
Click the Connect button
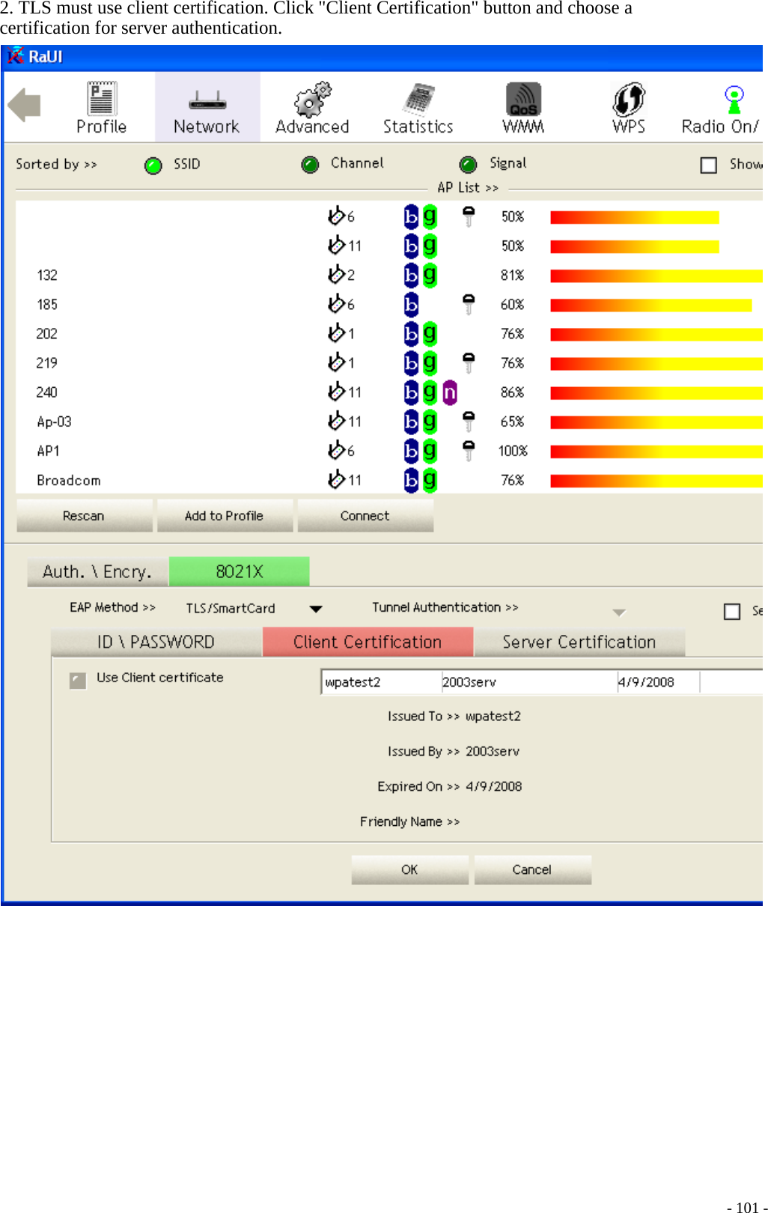(x=365, y=516)
